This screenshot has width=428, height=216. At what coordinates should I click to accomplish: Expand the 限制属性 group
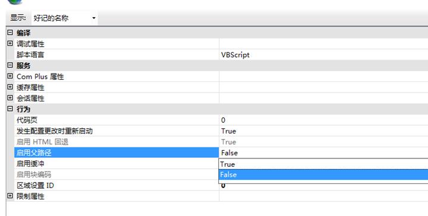(x=10, y=196)
